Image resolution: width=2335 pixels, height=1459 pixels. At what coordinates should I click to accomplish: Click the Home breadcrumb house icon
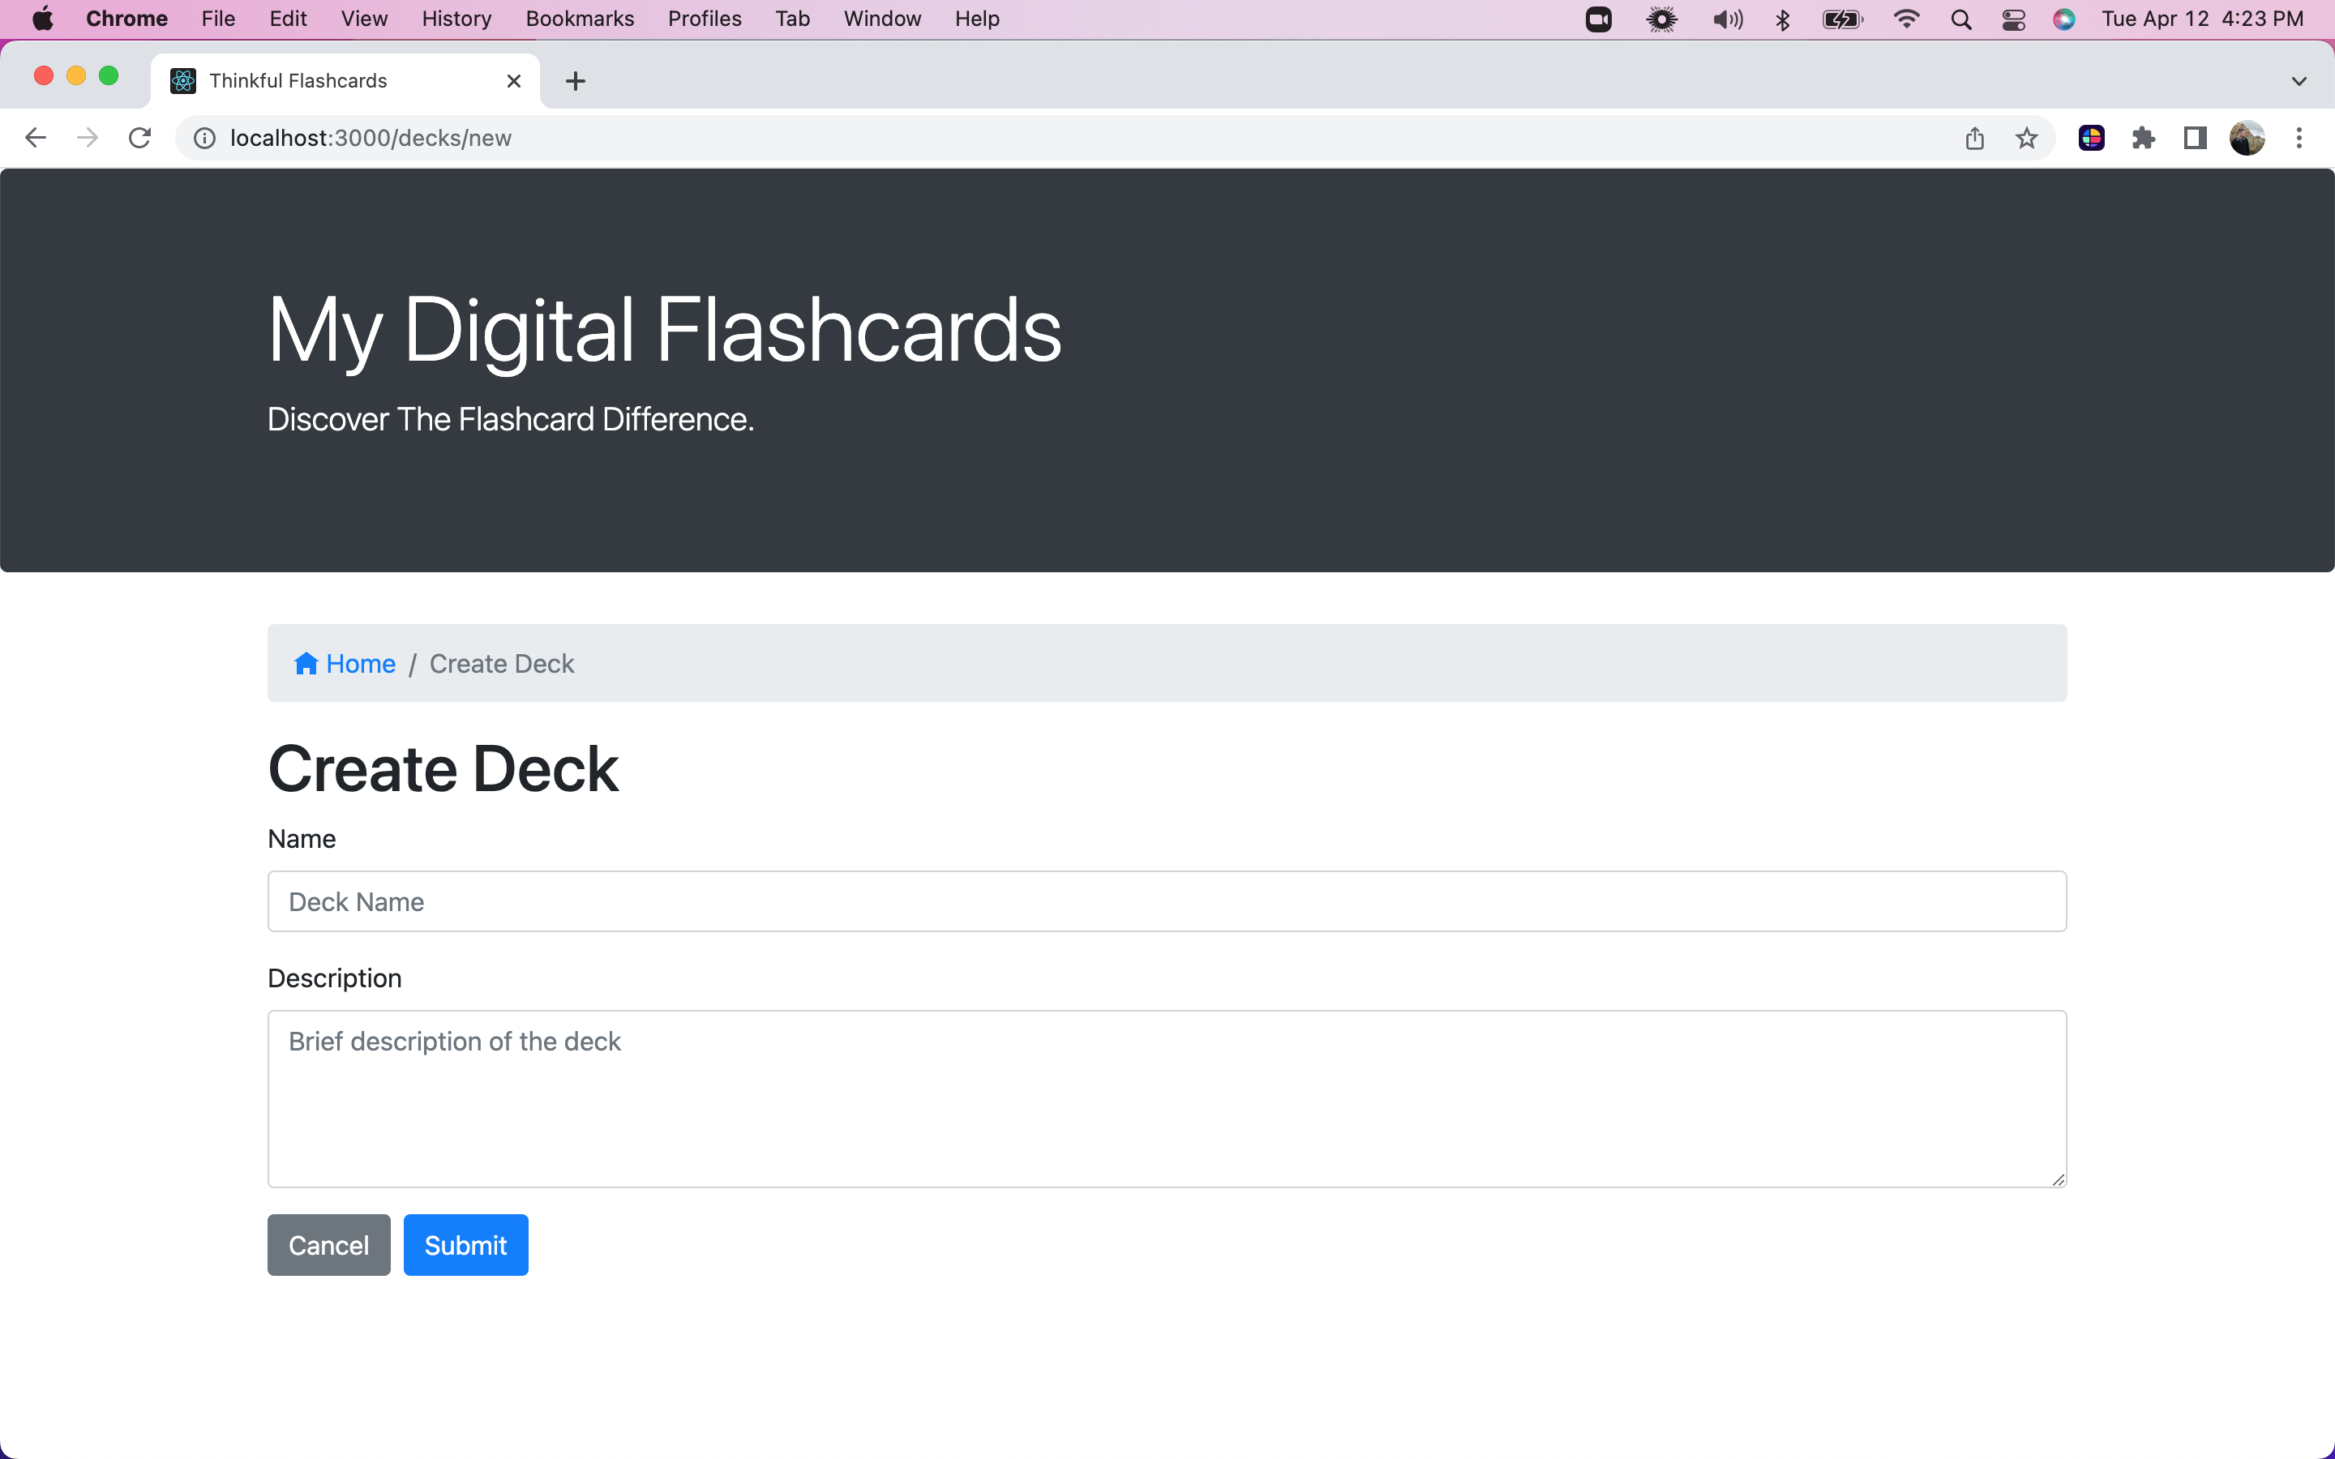click(306, 663)
